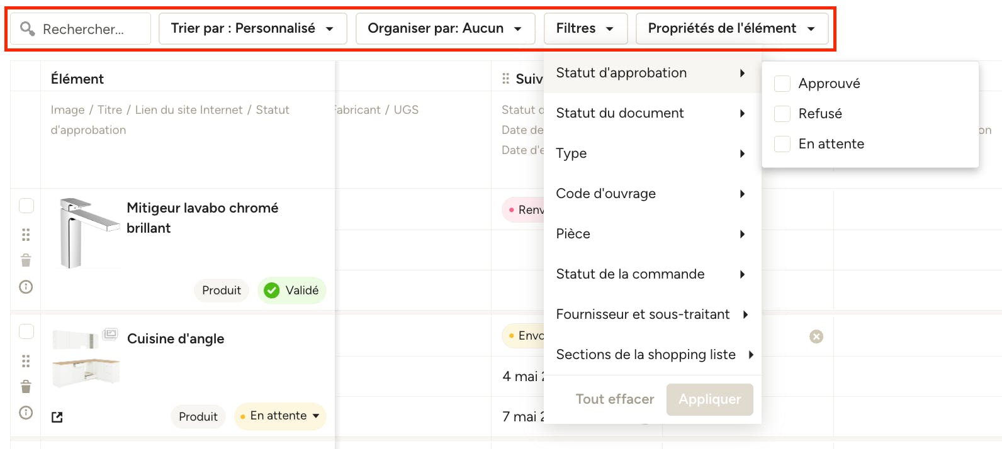The image size is (1002, 449).
Task: Grab the drag handle of Mitigeur lavabo row
Action: (26, 235)
